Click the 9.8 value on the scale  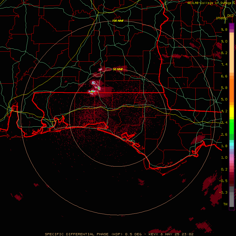pos(224,30)
